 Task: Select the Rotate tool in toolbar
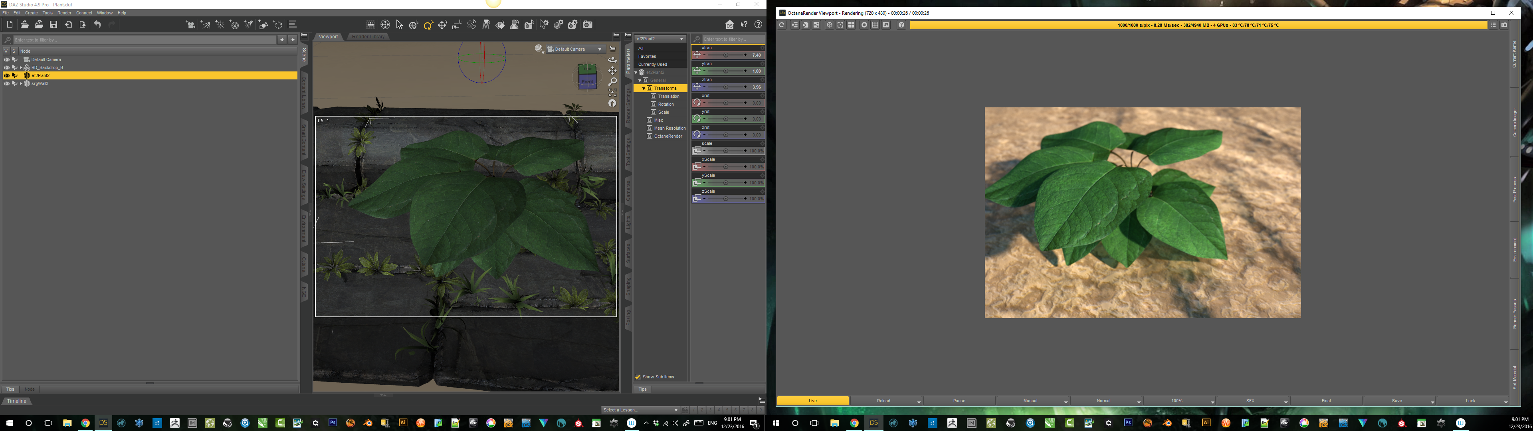coord(428,25)
